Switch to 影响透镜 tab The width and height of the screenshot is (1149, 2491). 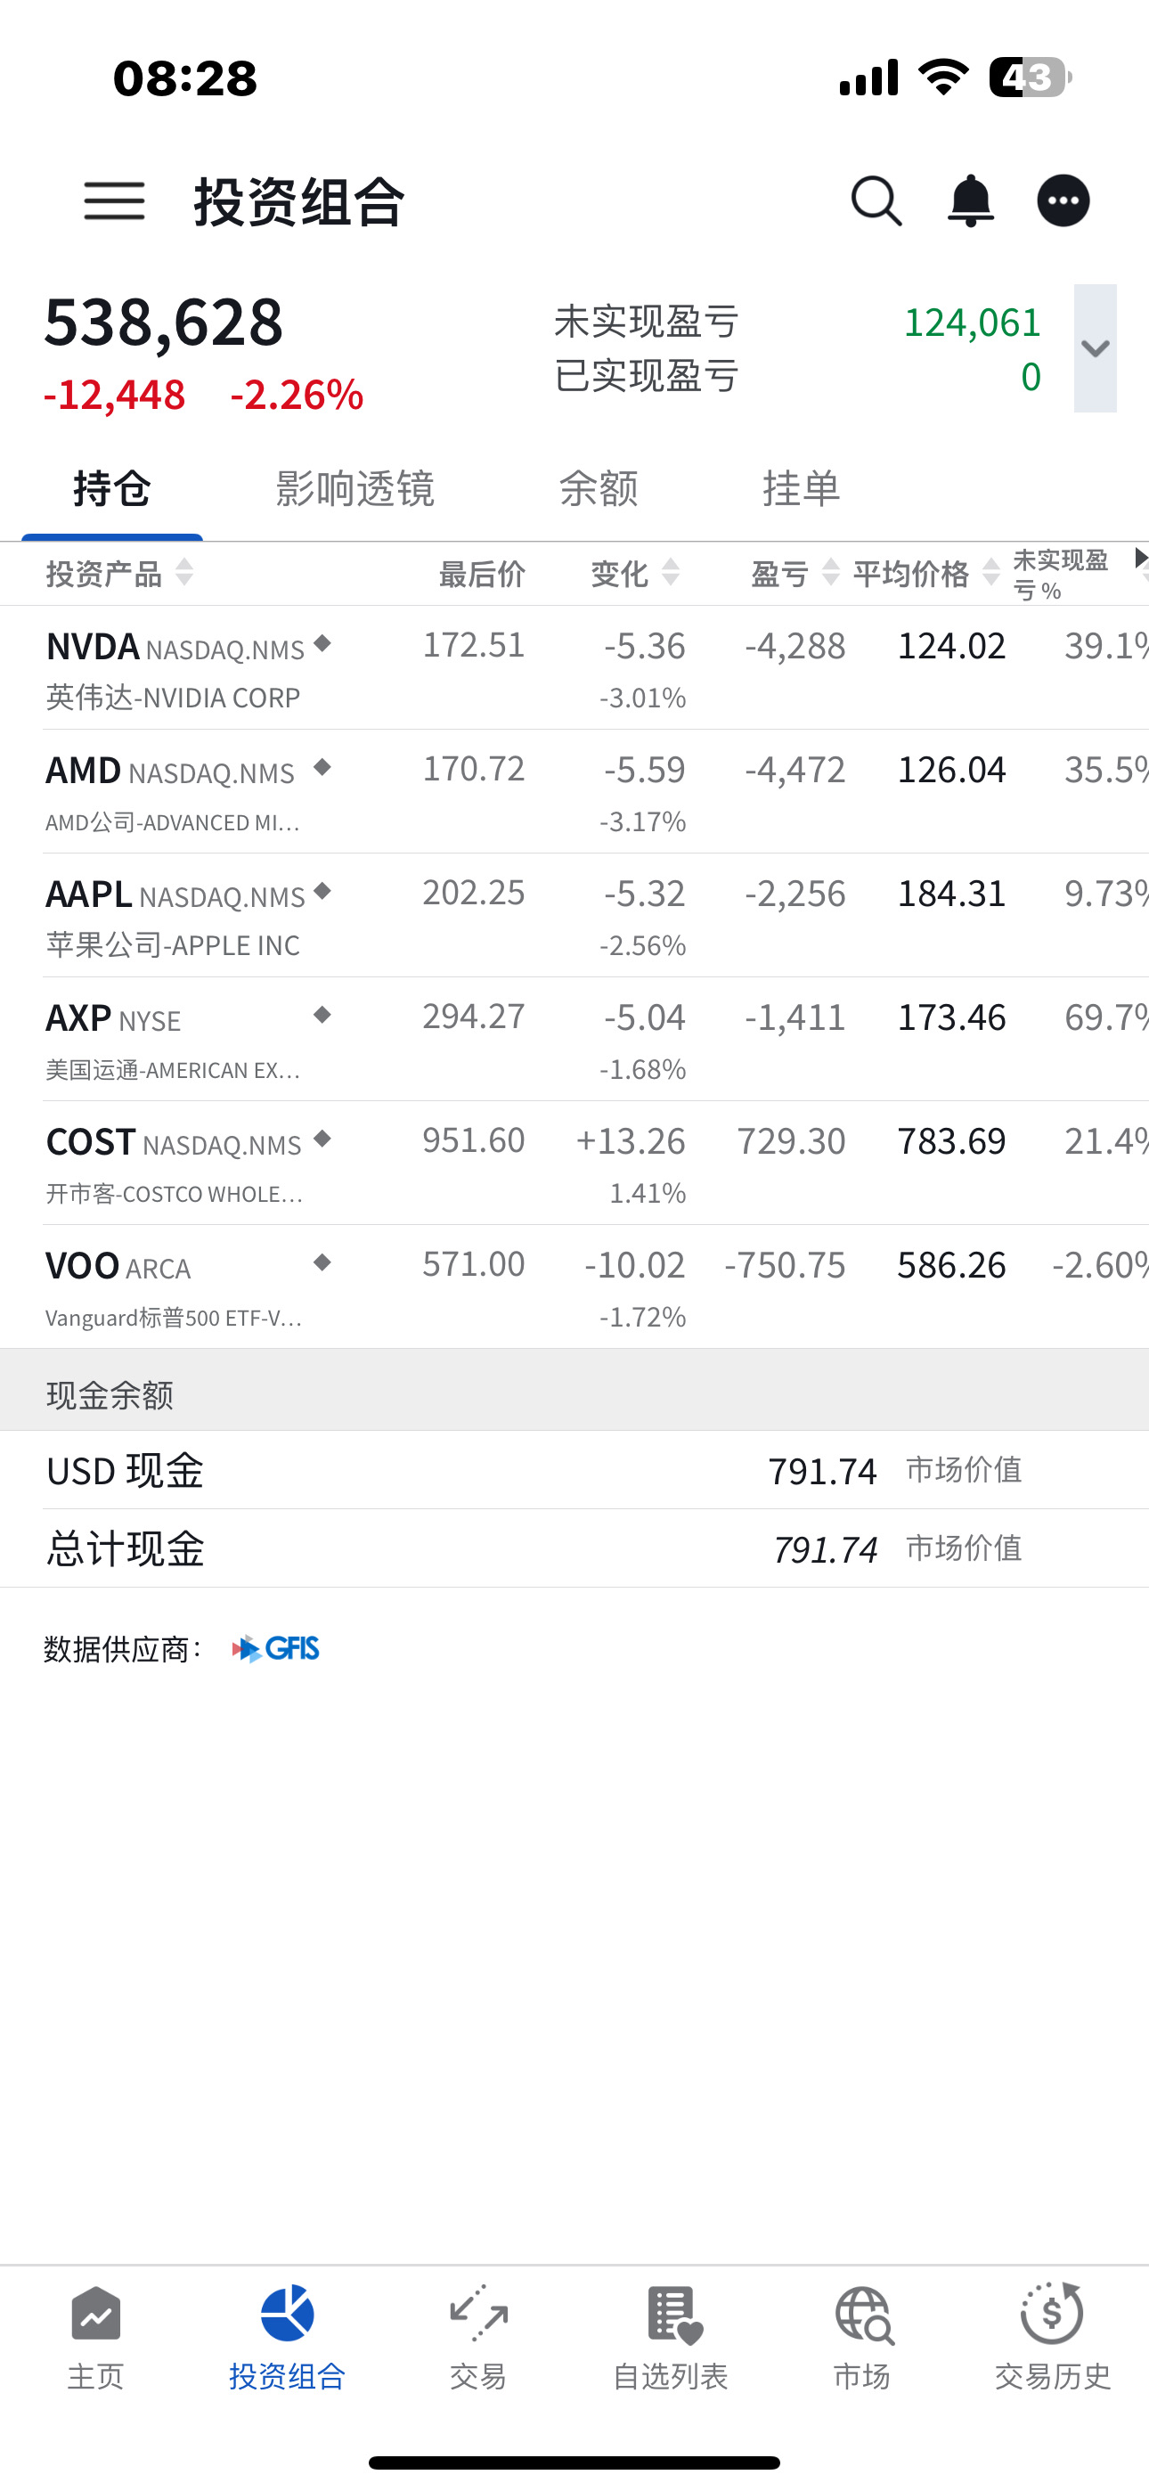[x=355, y=488]
